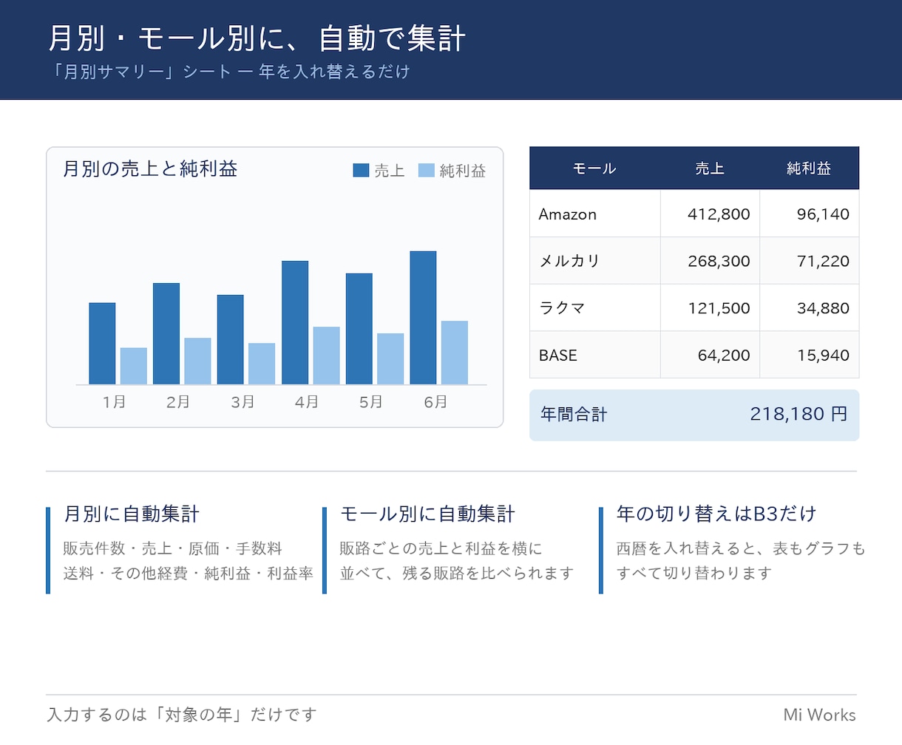Click the 4月 light blue profit bar
This screenshot has width=902, height=745.
(x=327, y=356)
